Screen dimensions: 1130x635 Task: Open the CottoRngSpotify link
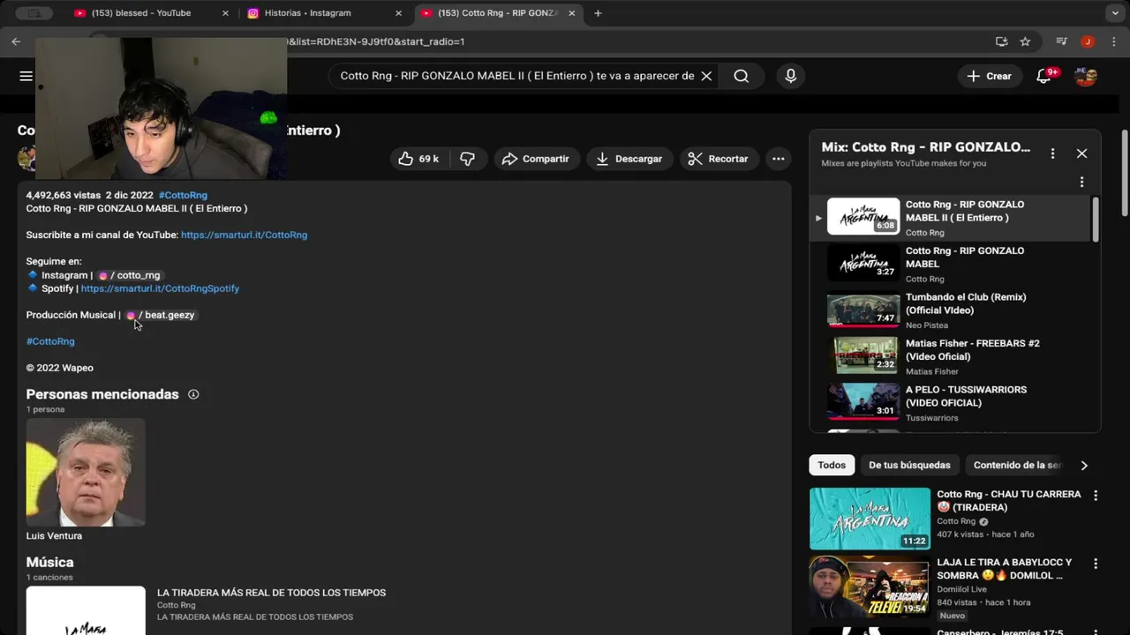(x=160, y=288)
